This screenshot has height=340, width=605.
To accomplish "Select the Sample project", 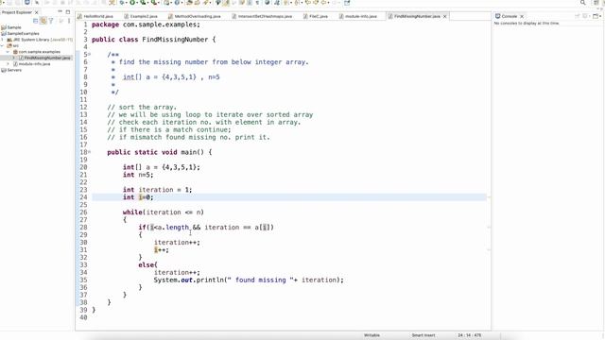I will 10,27.
